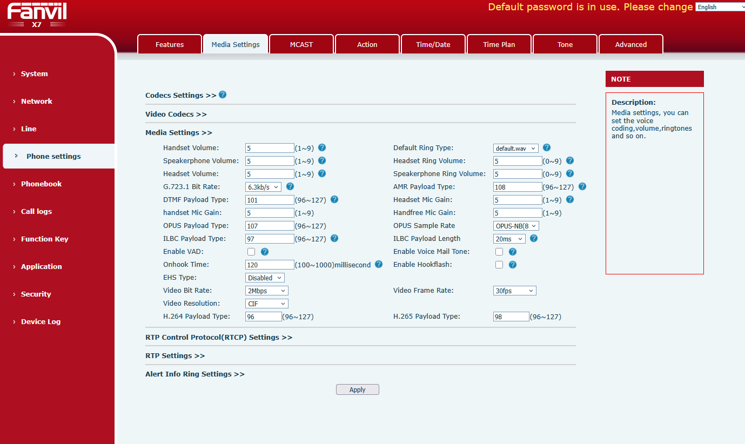Click help icon for Default Ring Type
The image size is (745, 444).
(x=546, y=147)
